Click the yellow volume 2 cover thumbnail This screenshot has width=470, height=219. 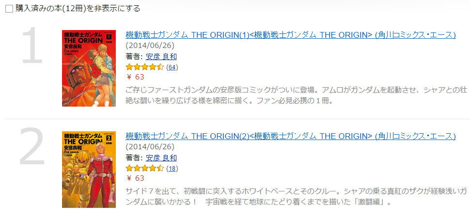(x=89, y=170)
